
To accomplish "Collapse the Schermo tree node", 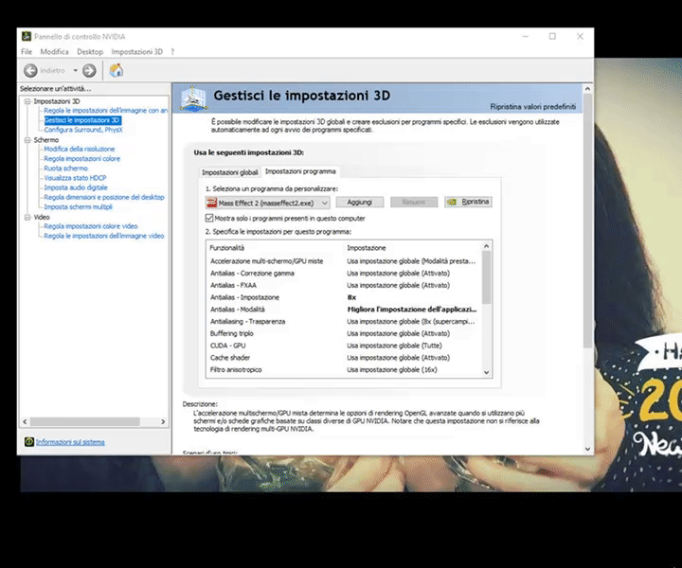I will [x=27, y=140].
